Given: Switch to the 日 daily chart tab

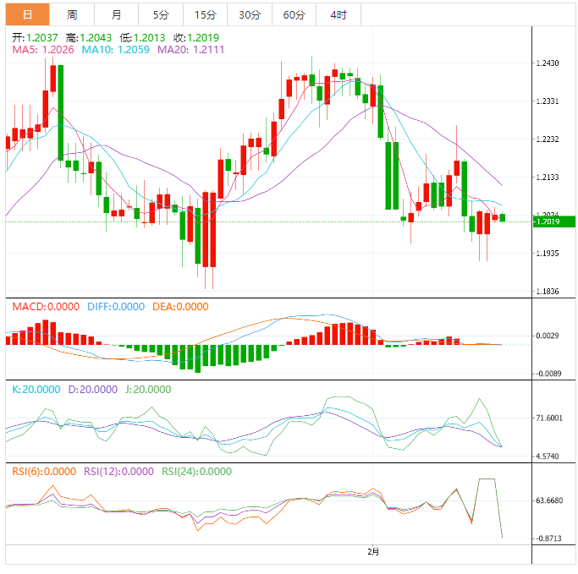Looking at the screenshot, I should click(x=28, y=14).
